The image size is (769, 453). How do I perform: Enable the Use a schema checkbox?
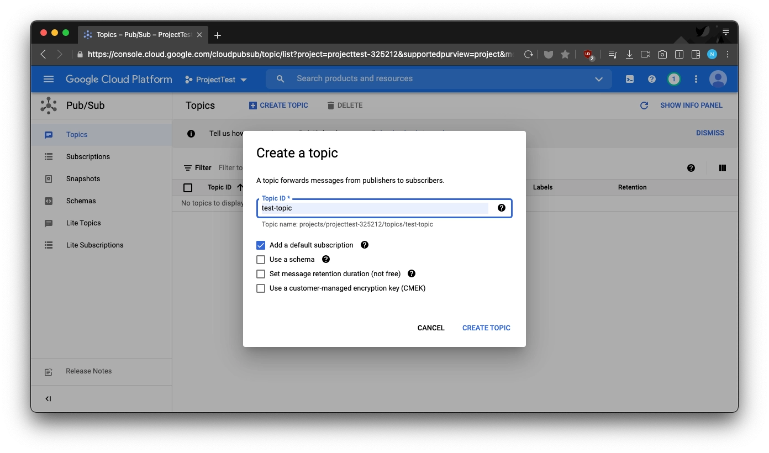(261, 260)
